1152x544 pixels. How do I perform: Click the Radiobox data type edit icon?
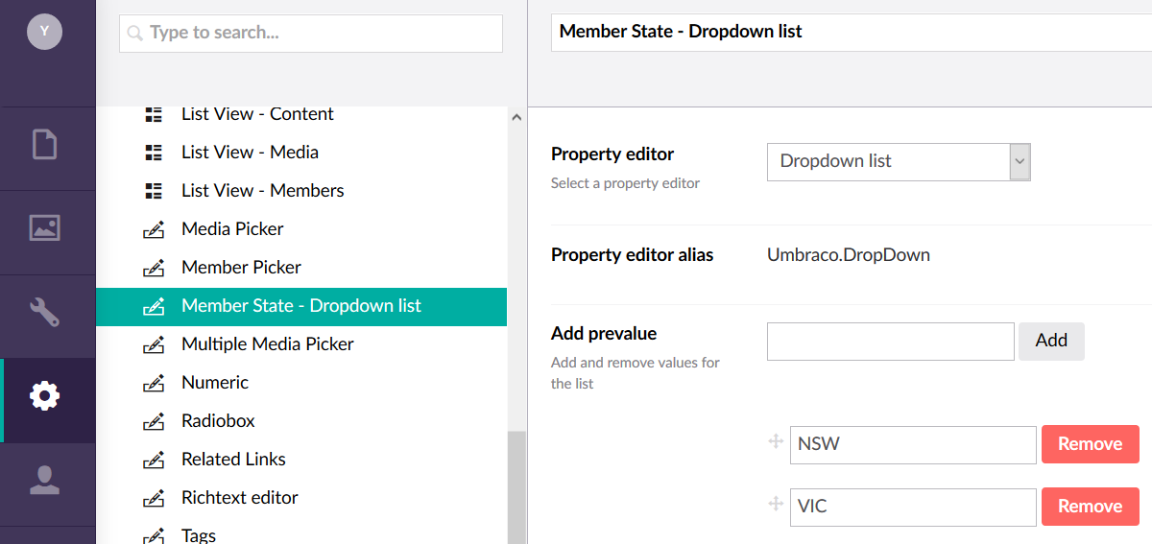[154, 421]
